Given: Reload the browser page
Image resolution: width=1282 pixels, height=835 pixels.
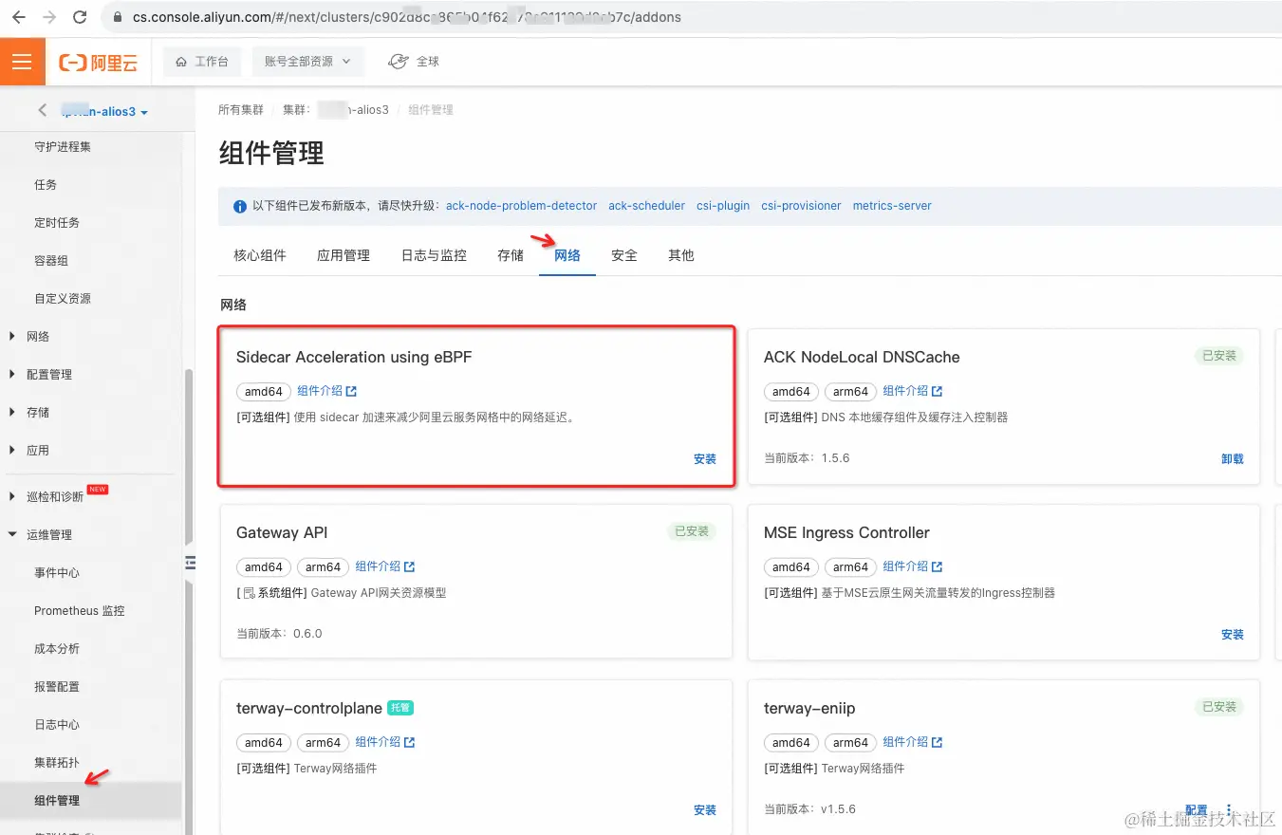Looking at the screenshot, I should point(80,17).
